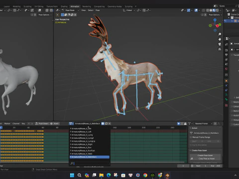Open the Armature data properties tab icon
The height and width of the screenshot is (179, 239).
(x=227, y=95)
